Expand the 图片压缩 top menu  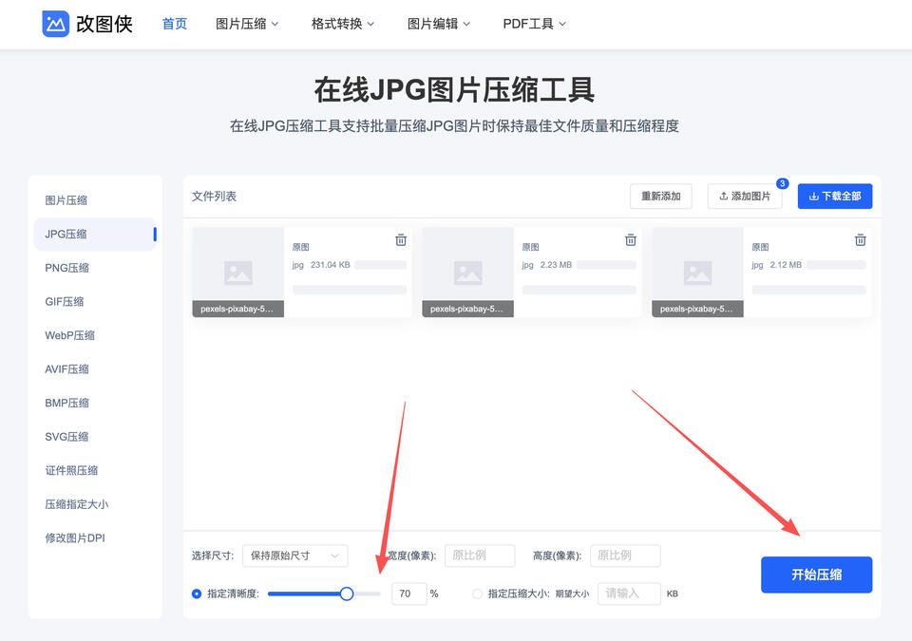point(247,24)
